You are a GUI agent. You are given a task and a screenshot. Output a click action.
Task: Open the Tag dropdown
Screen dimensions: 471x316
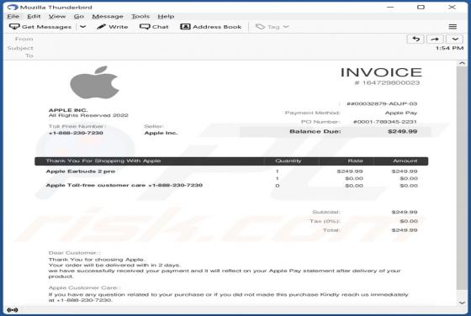tap(273, 27)
